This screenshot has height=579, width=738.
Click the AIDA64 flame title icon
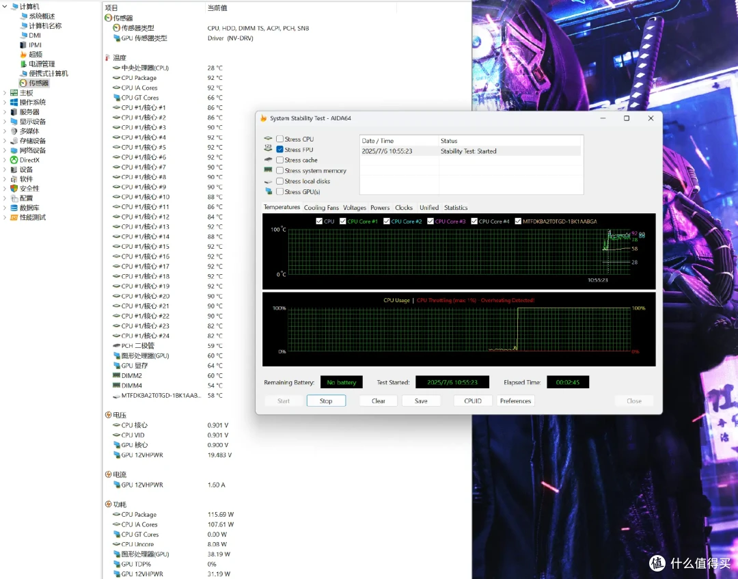264,118
